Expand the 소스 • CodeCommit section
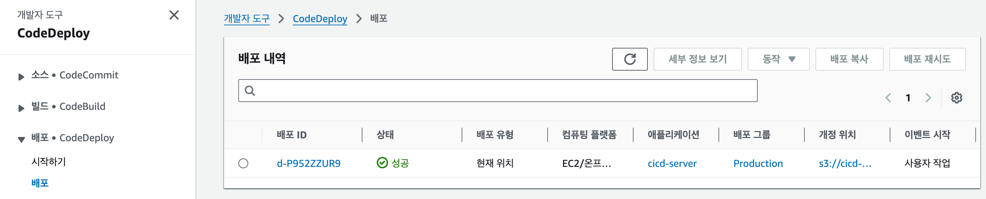 pyautogui.click(x=21, y=77)
